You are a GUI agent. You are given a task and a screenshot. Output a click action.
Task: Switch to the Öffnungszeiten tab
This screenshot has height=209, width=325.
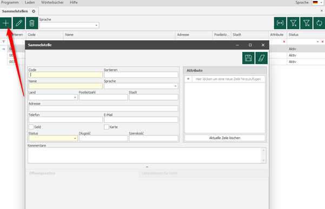[x=82, y=173]
